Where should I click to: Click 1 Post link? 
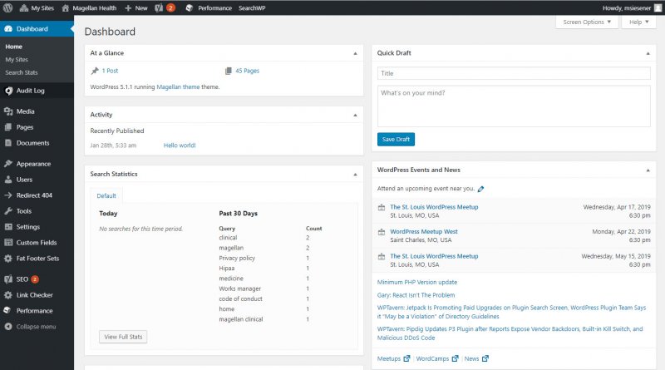coord(110,71)
